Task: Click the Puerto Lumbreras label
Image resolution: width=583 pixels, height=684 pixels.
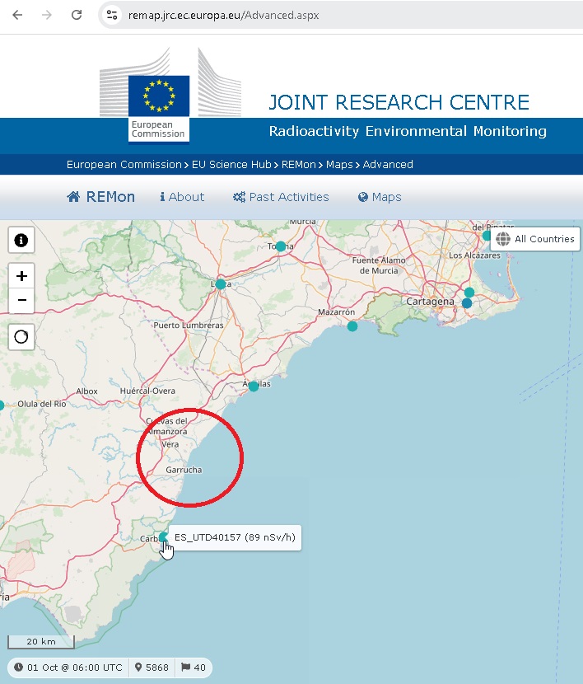Action: click(x=189, y=325)
